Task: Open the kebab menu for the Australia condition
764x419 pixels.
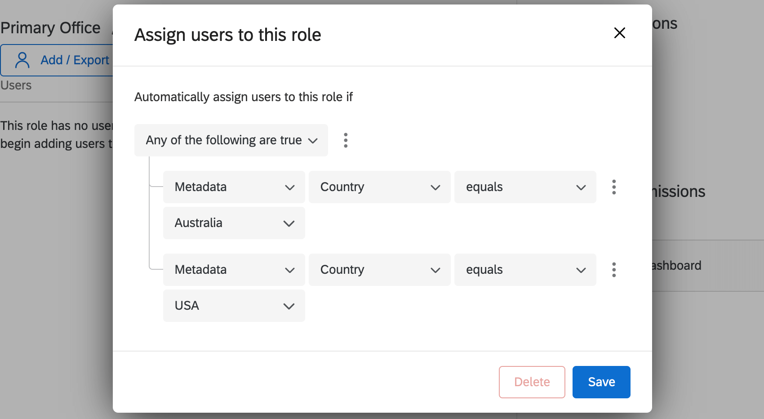Action: pyautogui.click(x=613, y=187)
